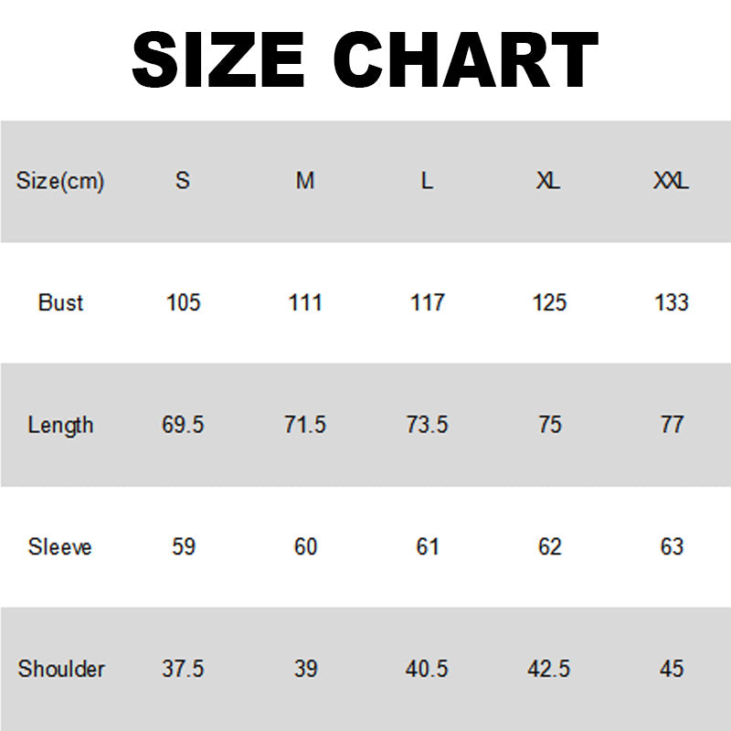Click the S size column header
The image size is (731, 731).
pos(183,181)
